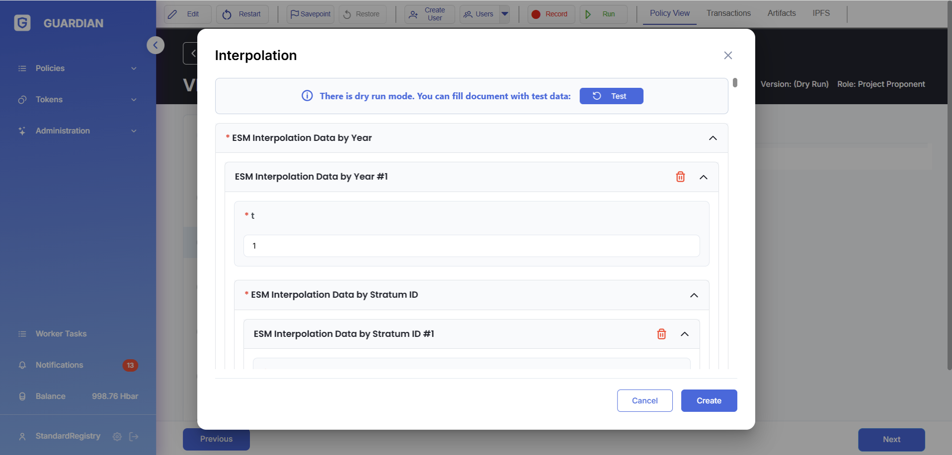952x455 pixels.
Task: Click the t input field
Action: coord(471,246)
